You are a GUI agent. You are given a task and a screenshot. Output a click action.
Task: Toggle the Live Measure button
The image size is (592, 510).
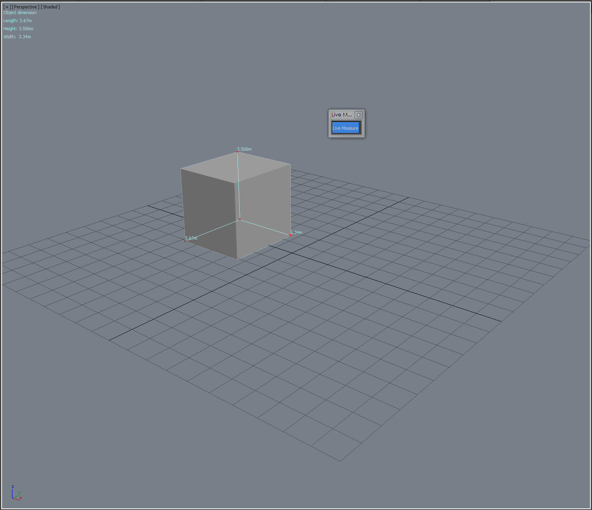(x=345, y=128)
